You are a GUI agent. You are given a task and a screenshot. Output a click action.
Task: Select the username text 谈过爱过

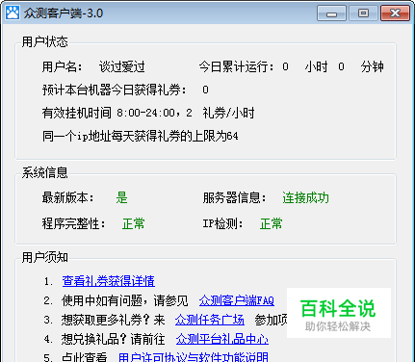click(121, 66)
